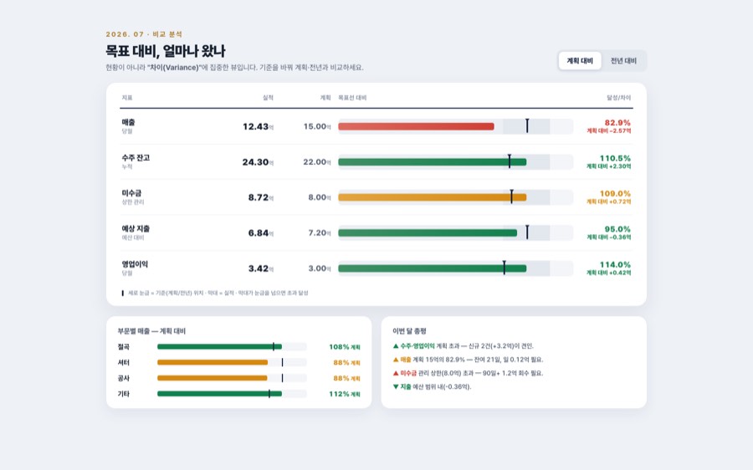
Task: Select the 매출 당월 row label in the table
Action: pos(128,126)
